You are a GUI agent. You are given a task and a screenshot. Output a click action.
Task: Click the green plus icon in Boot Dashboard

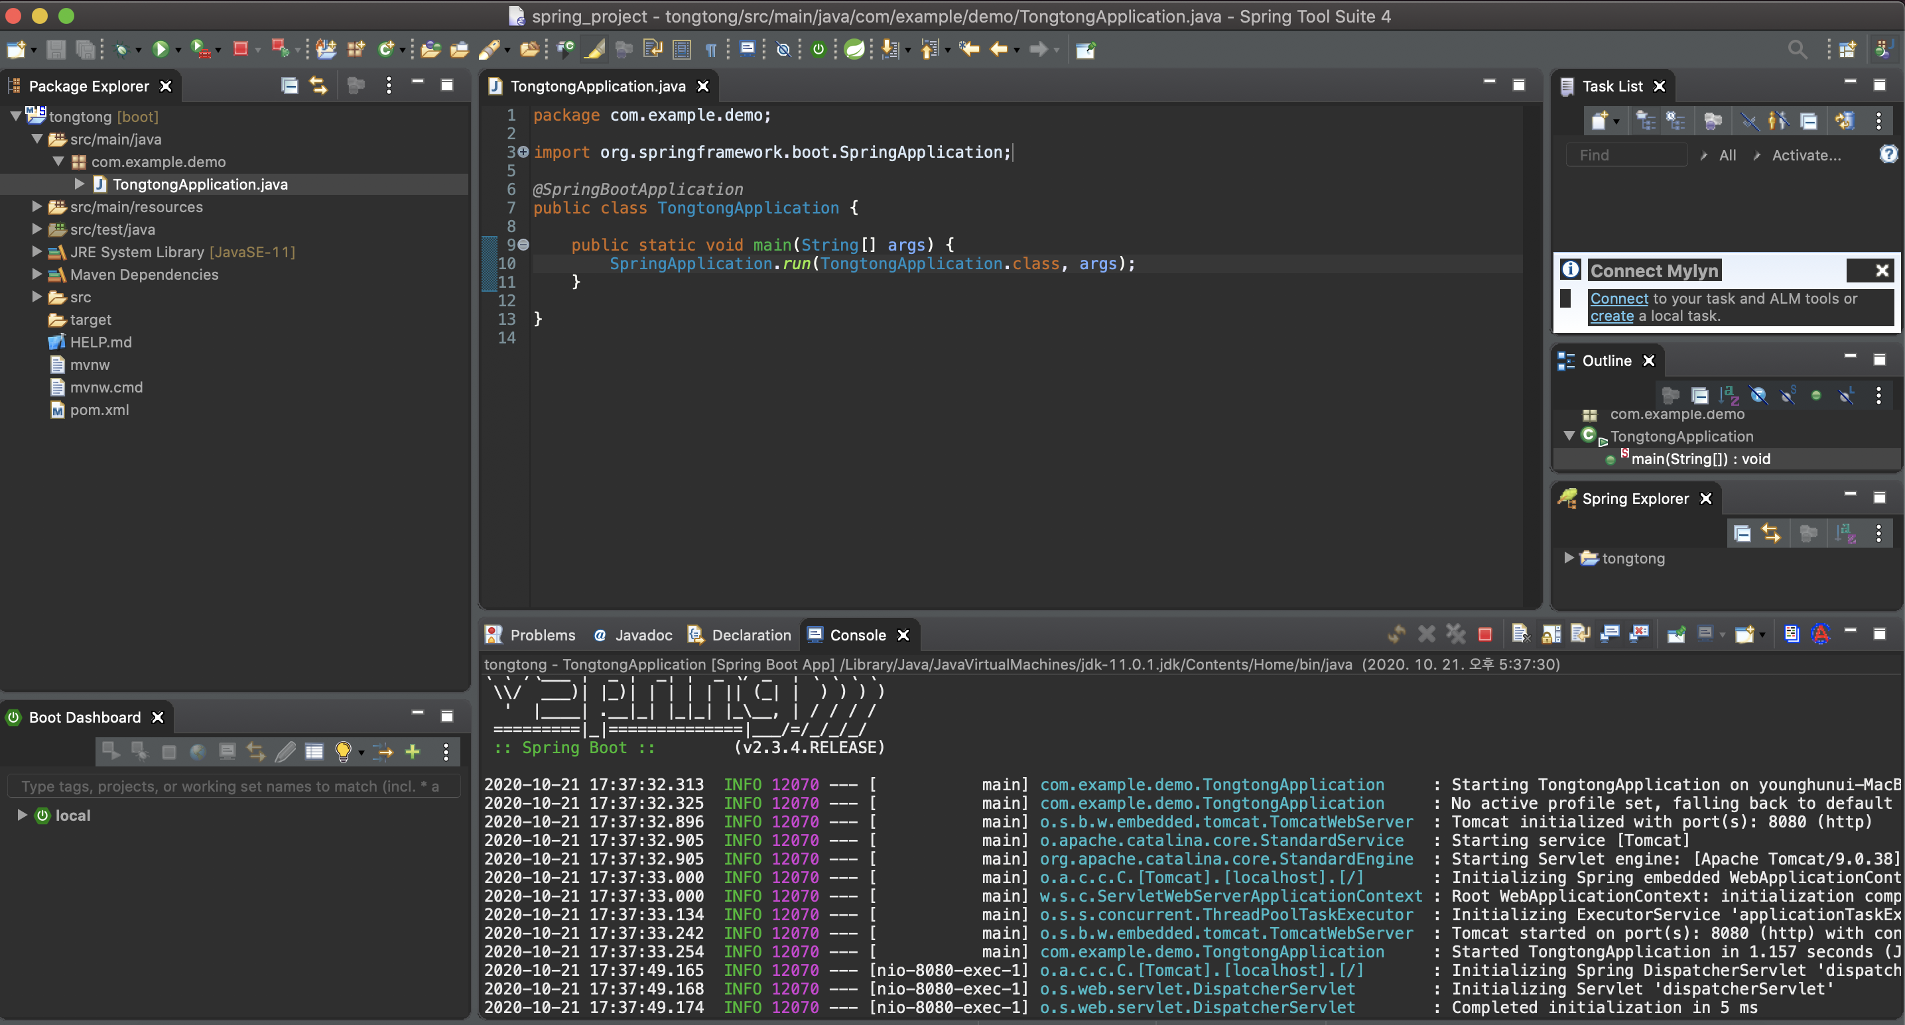(413, 752)
